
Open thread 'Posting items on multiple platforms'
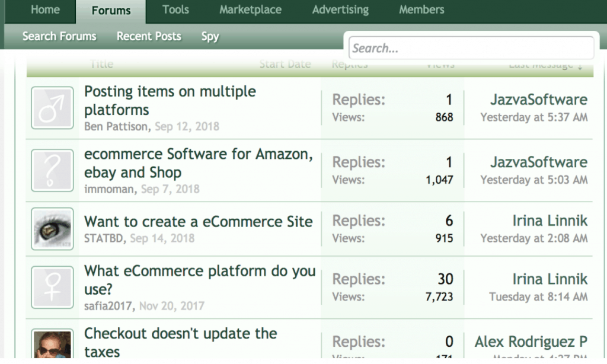click(170, 100)
